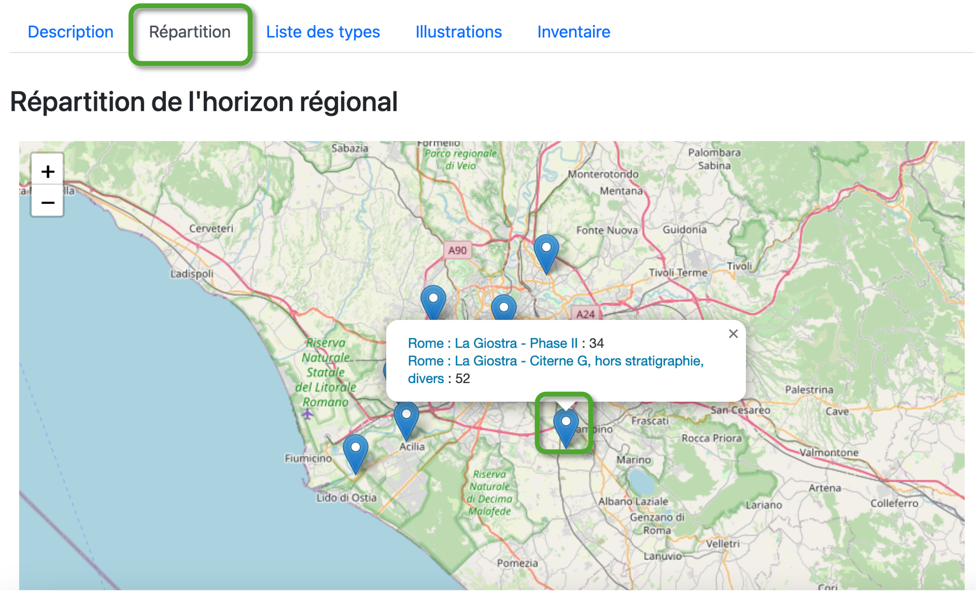Viewport: 977px width, 591px height.
Task: Select the Répartition tab
Action: point(190,32)
